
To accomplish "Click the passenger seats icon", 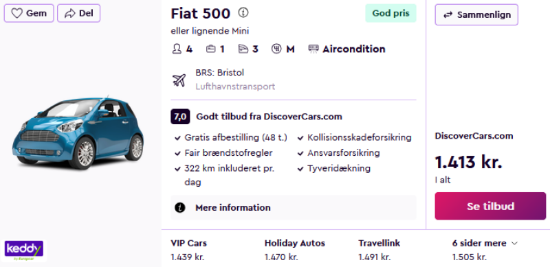I will click(x=177, y=49).
